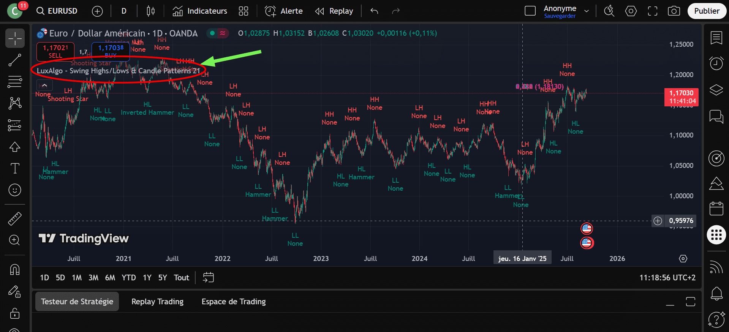Viewport: 729px width, 332px height.
Task: Toggle the layout checkbox beside Anonyme
Action: pos(530,11)
